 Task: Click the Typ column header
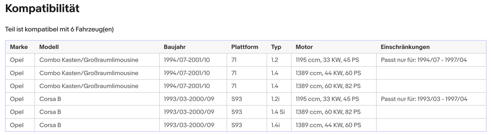pyautogui.click(x=276, y=47)
